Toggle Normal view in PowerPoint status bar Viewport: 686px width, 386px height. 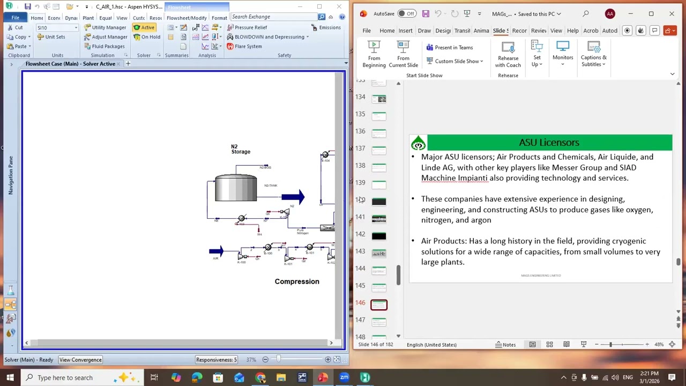point(532,345)
